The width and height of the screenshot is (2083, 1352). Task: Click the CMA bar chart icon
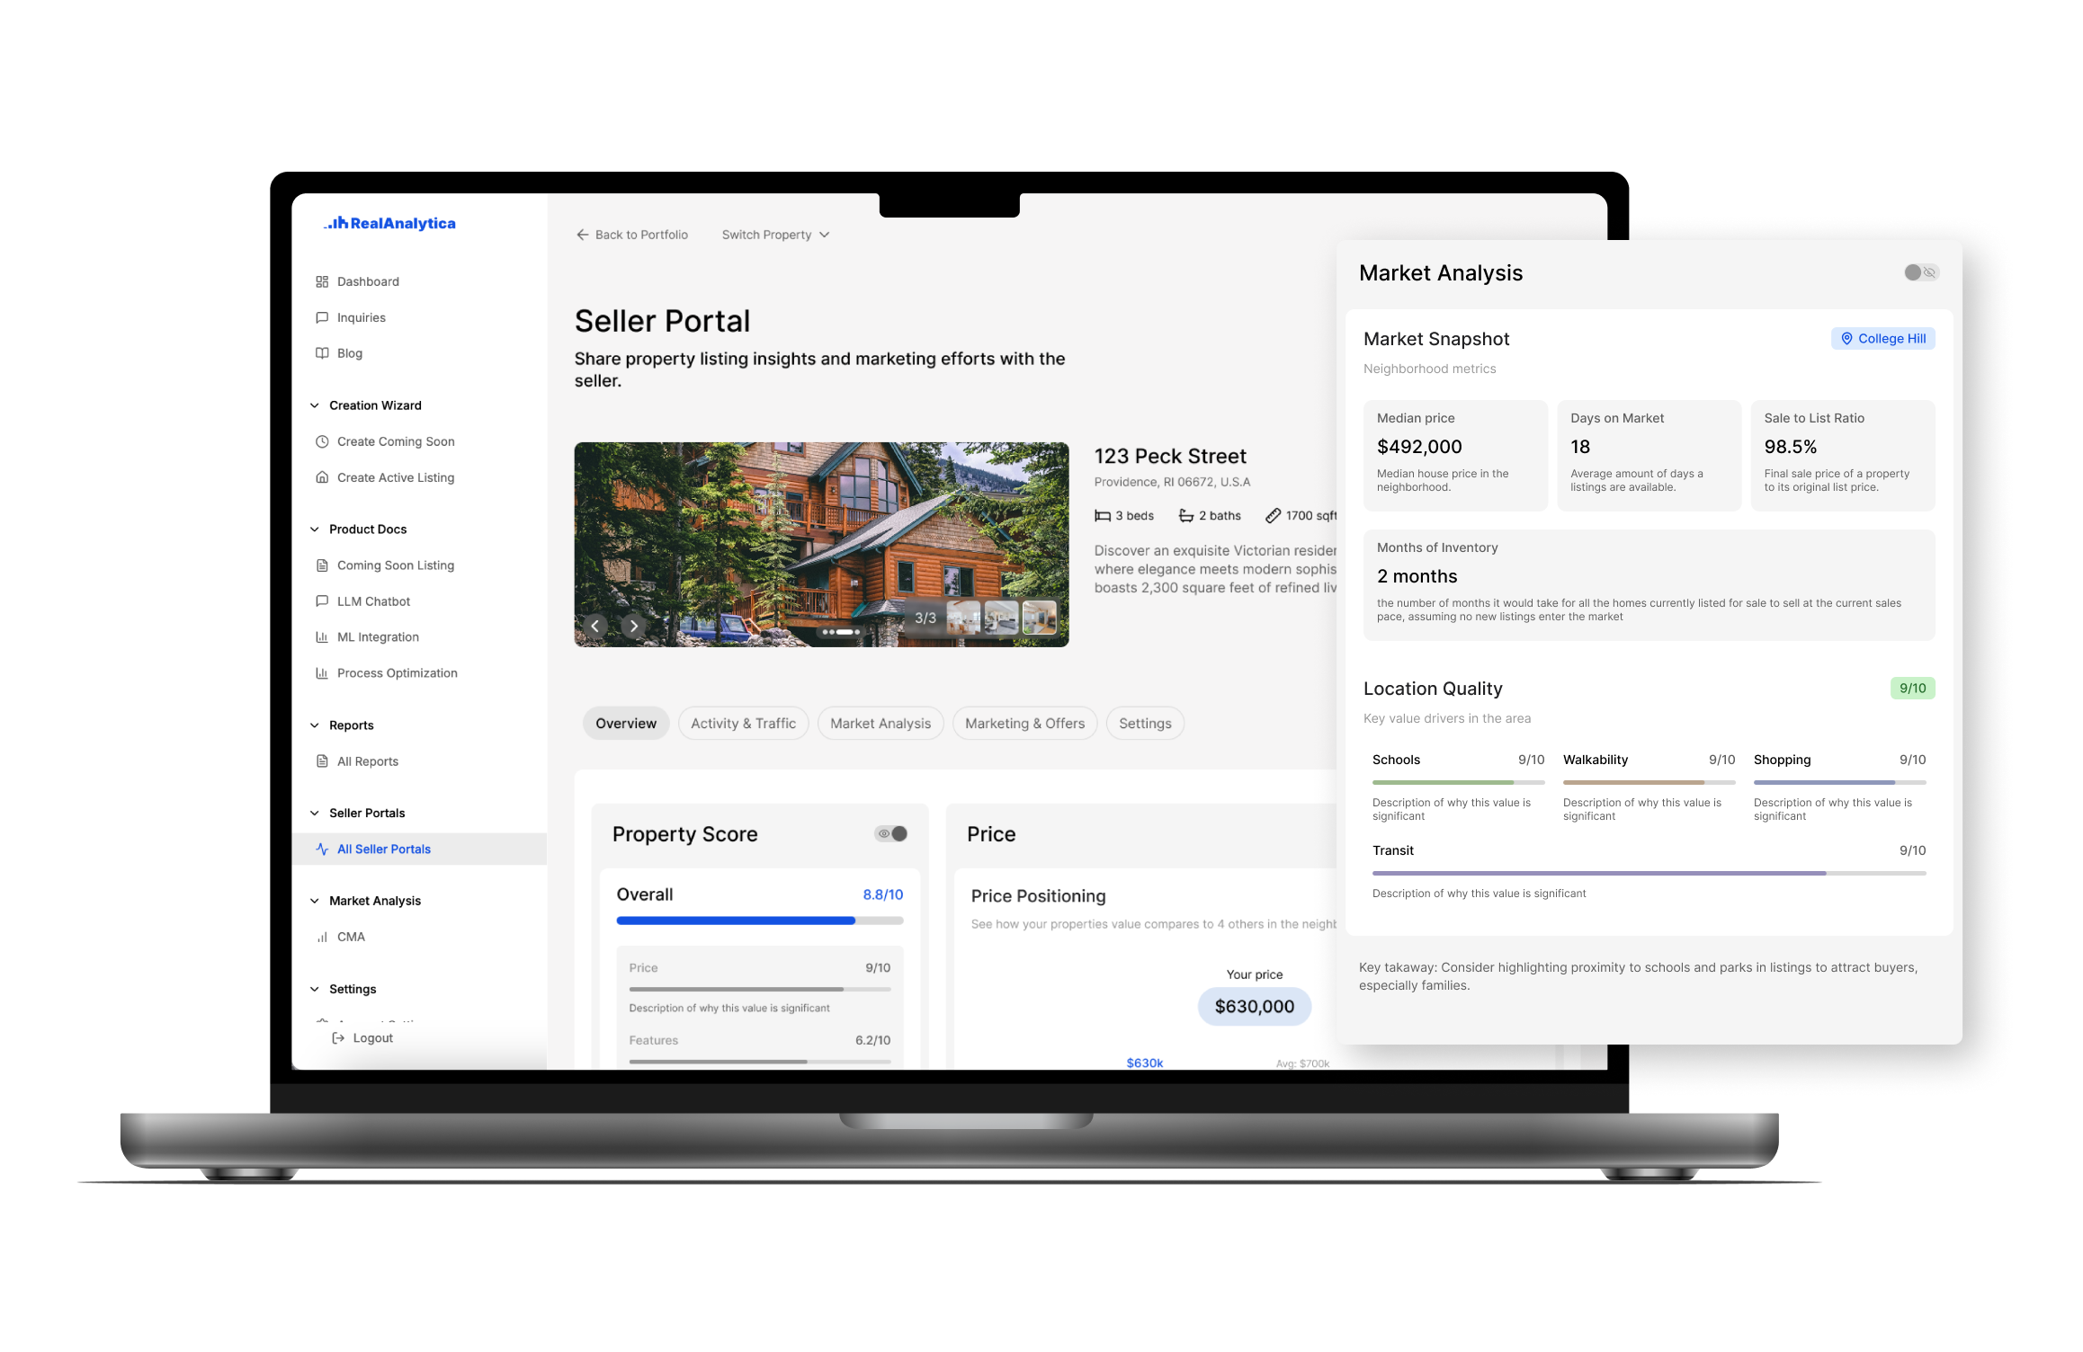322,937
